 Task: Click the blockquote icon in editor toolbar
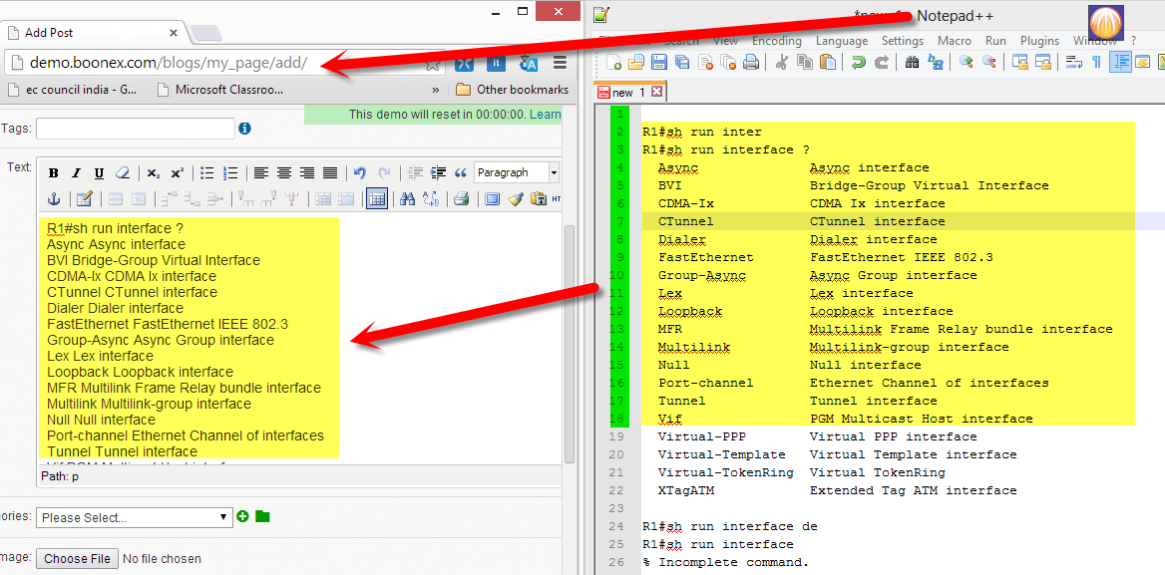coord(461,173)
